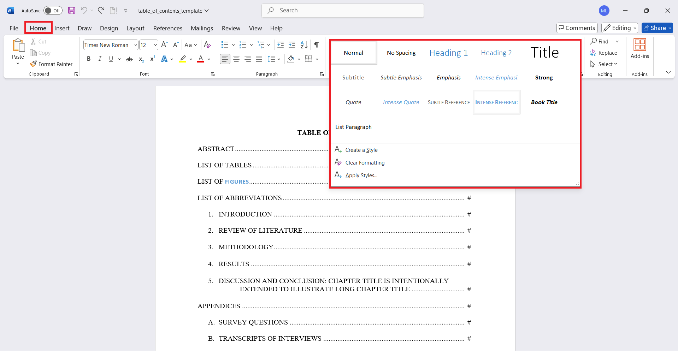The width and height of the screenshot is (678, 351).
Task: Click the Search input box
Action: click(343, 11)
